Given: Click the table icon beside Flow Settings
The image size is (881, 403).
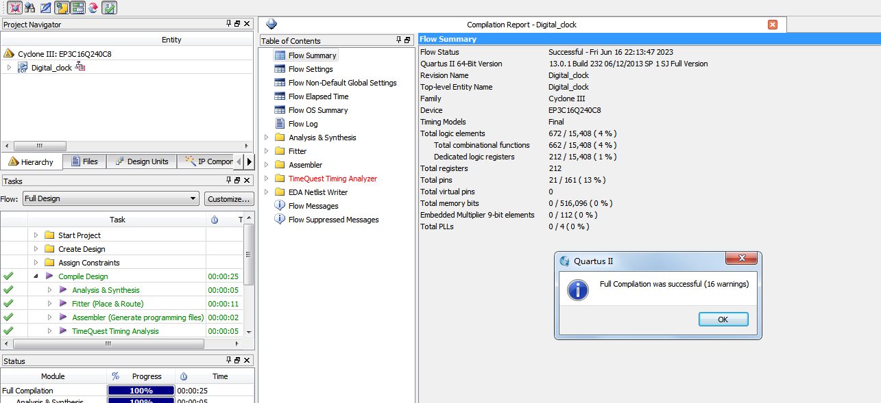Looking at the screenshot, I should click(280, 69).
